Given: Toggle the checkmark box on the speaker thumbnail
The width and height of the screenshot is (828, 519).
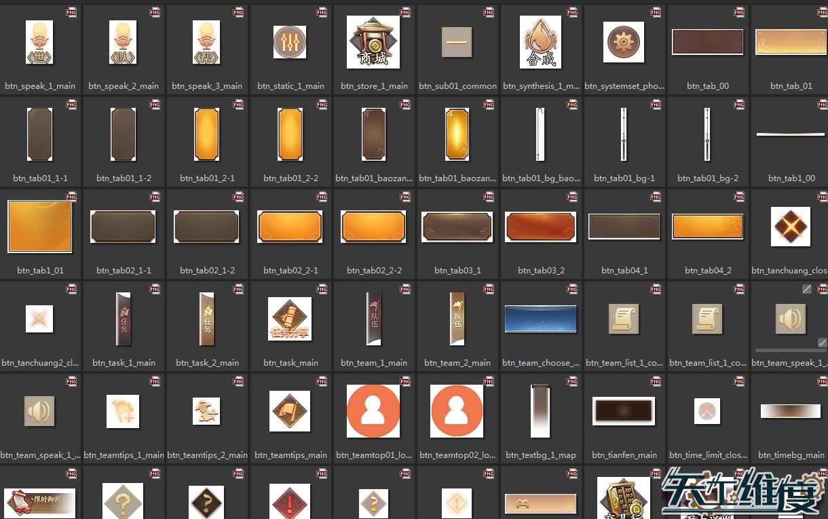Looking at the screenshot, I should [x=823, y=343].
